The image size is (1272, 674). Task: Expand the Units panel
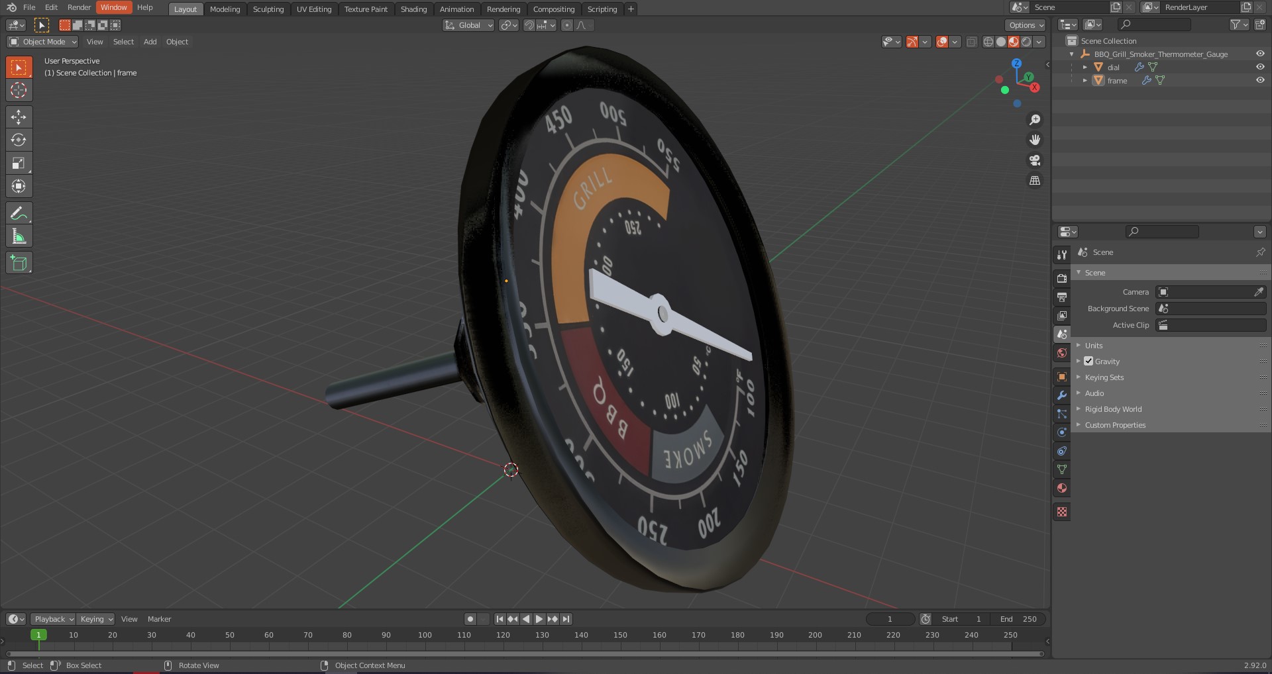coord(1093,345)
